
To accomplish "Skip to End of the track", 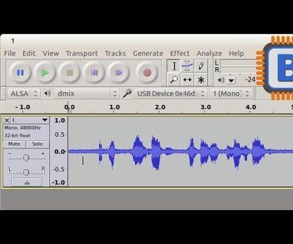I will click(119, 73).
